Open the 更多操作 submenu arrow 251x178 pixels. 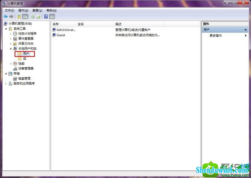coord(246,36)
